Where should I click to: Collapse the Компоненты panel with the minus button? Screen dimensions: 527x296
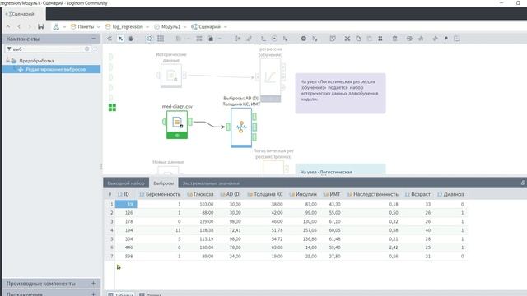pyautogui.click(x=93, y=39)
